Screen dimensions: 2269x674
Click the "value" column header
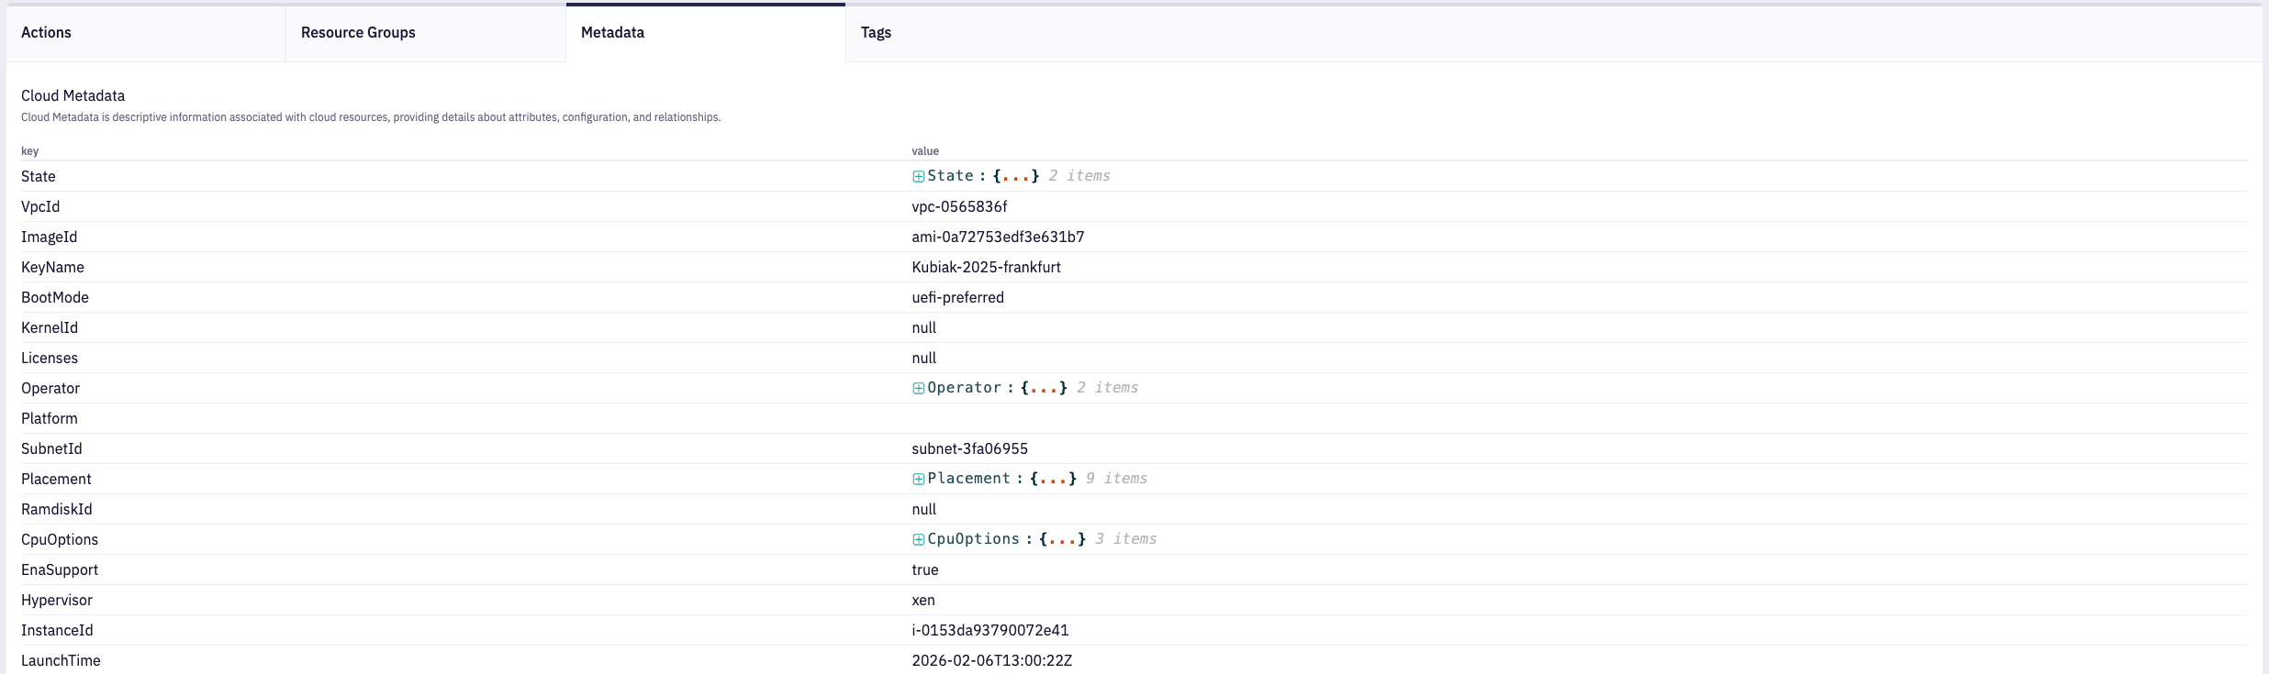click(x=925, y=151)
